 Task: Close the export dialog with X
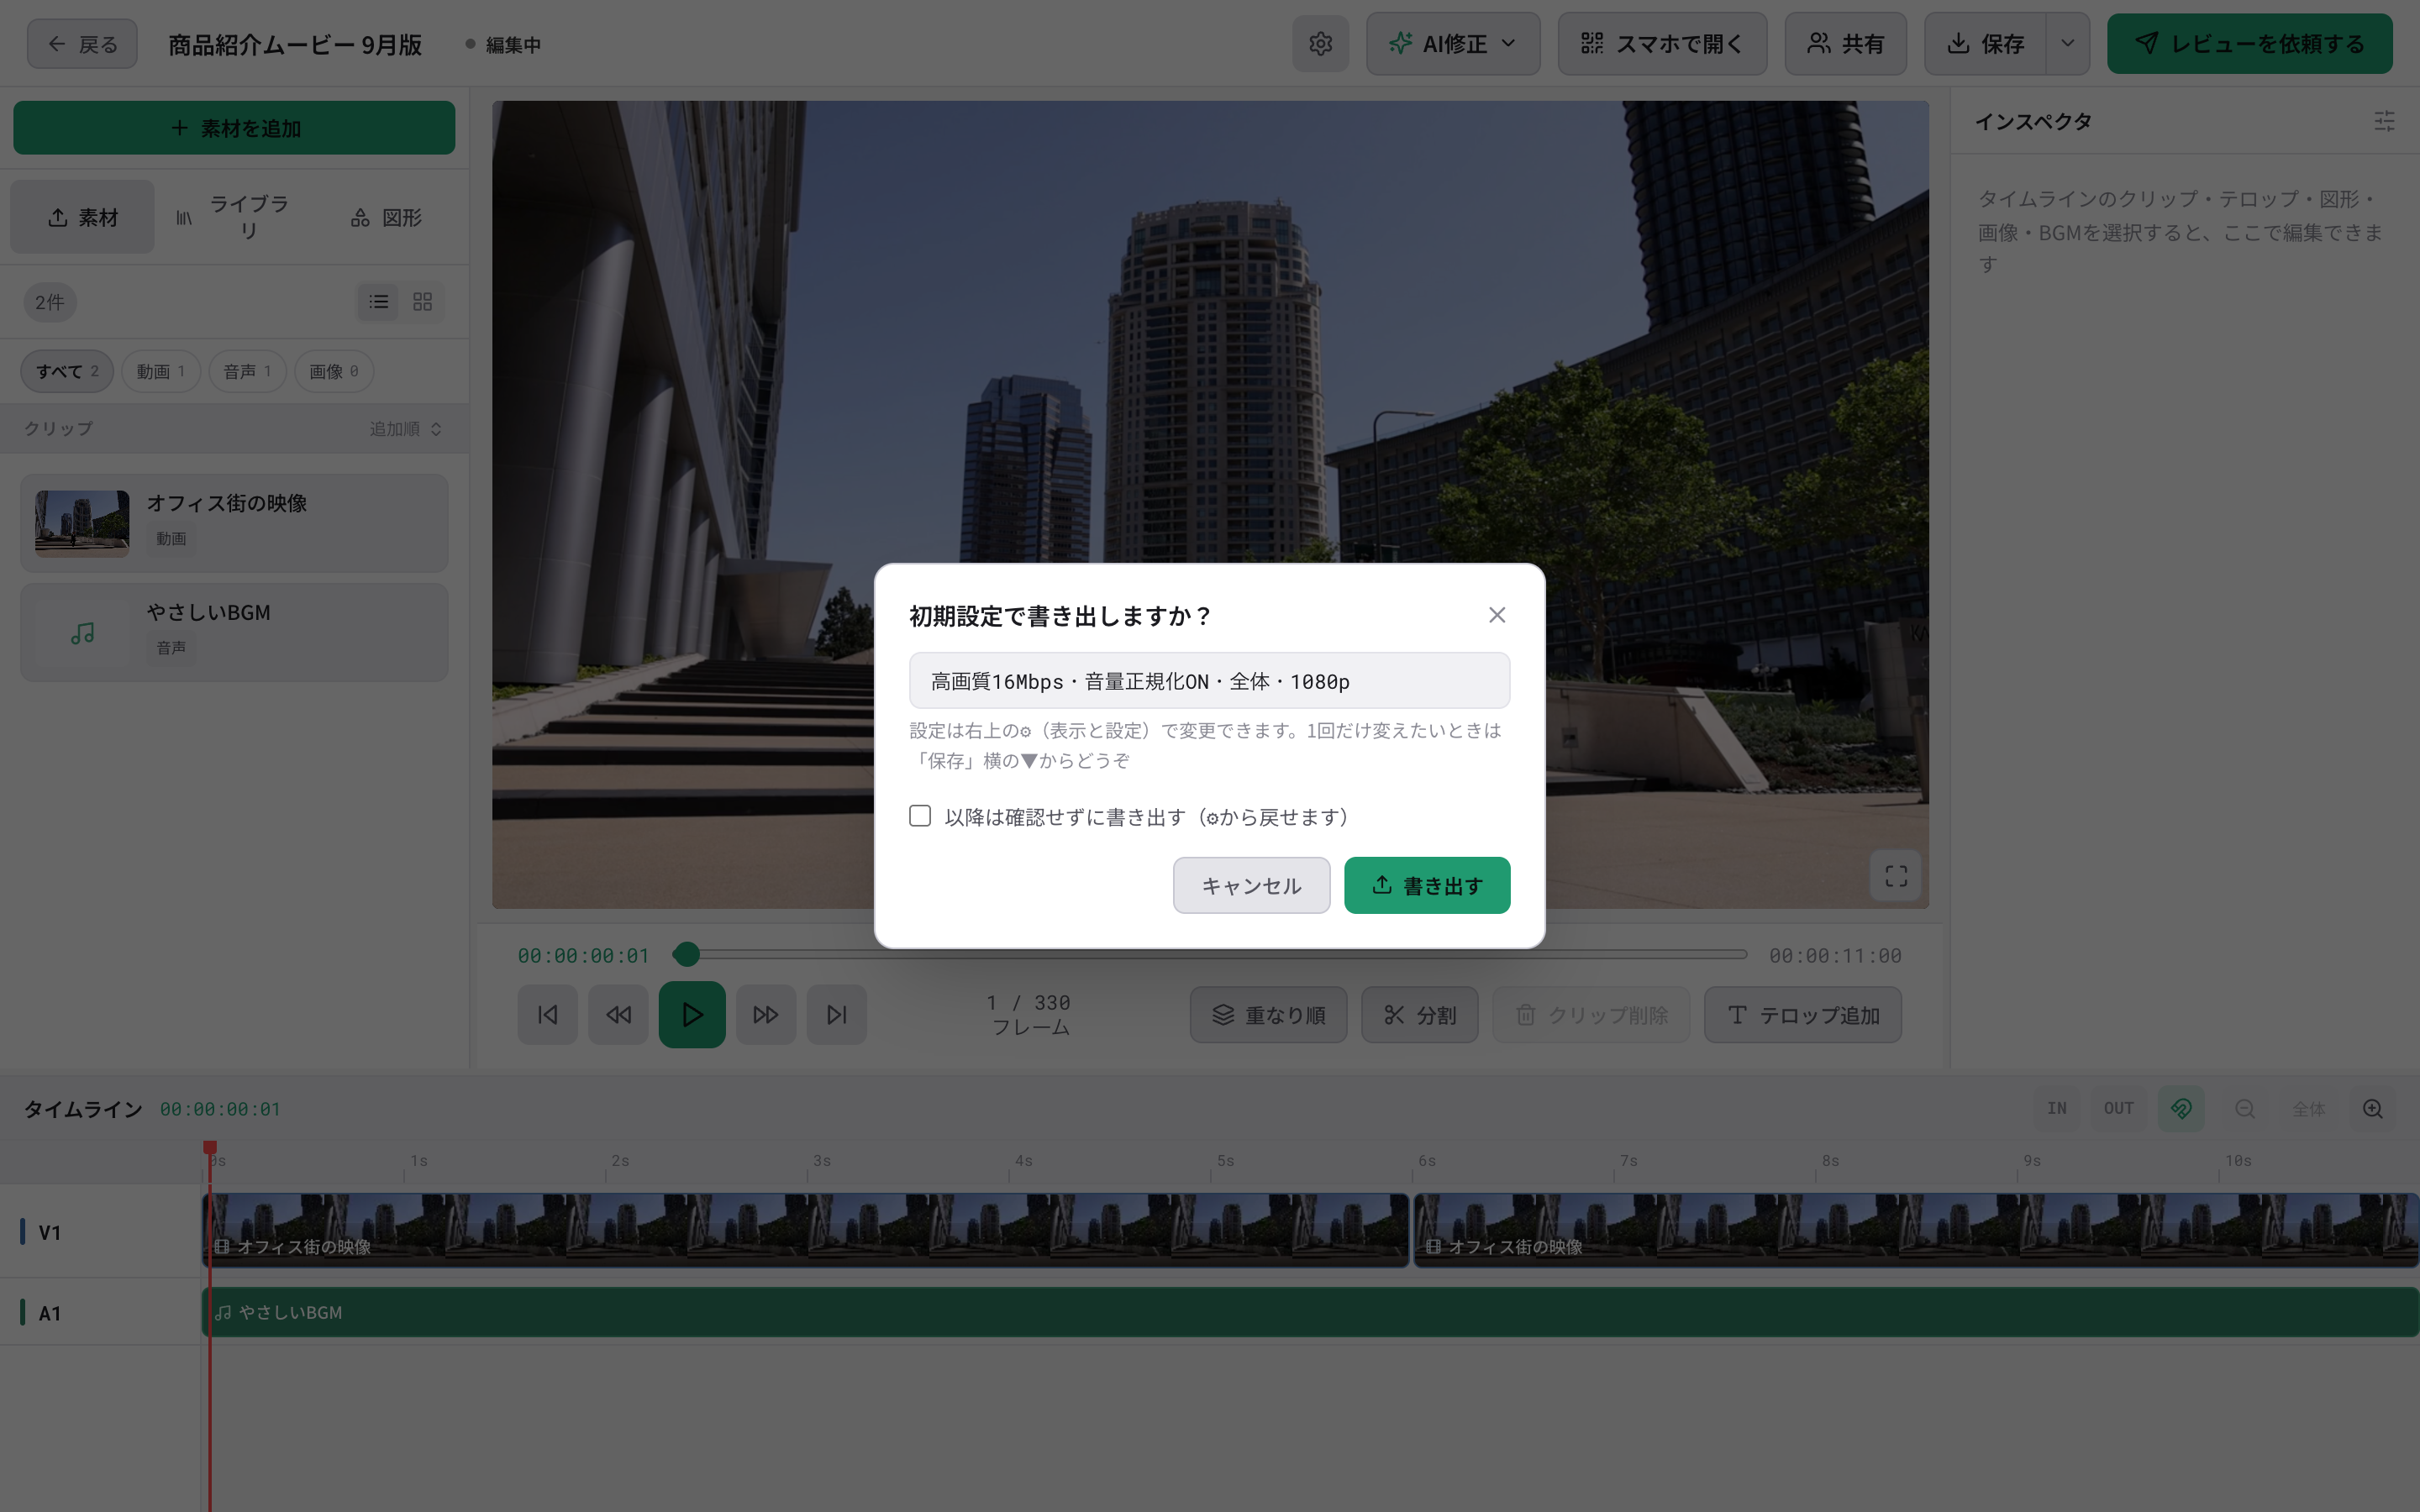pos(1496,615)
